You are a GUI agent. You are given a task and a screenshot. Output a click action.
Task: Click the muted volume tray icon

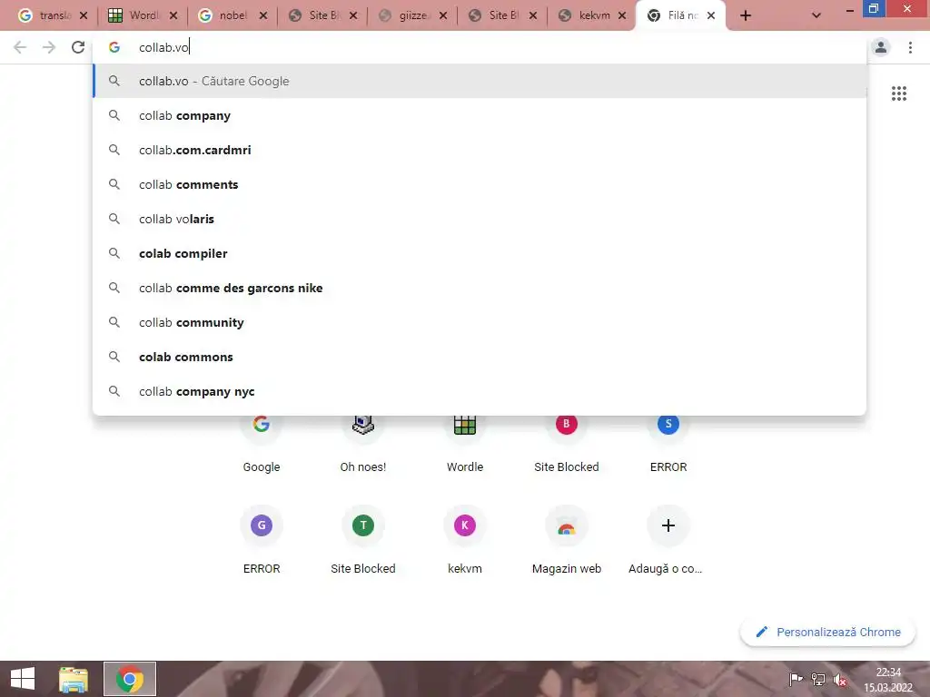tap(840, 679)
